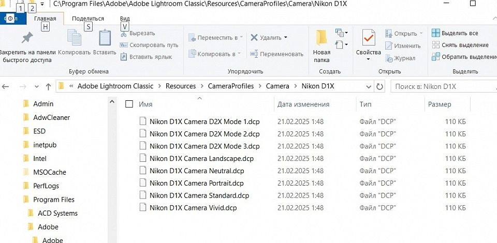Open inetpub folder in navigation tree
Screen dimensions: 497x243
click(x=45, y=145)
